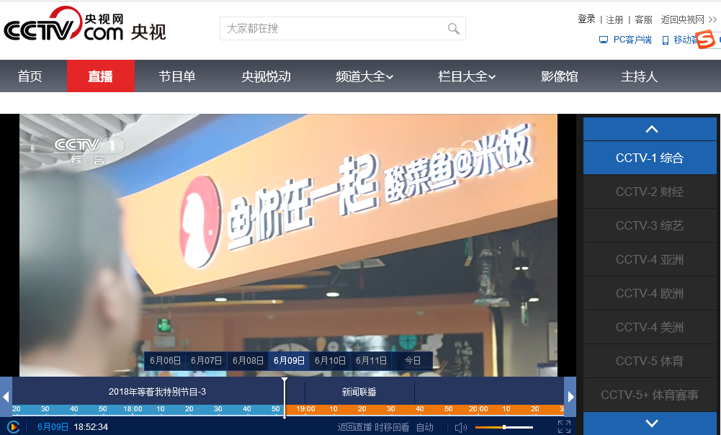721x435 pixels.
Task: Open the 注册 link
Action: click(614, 19)
